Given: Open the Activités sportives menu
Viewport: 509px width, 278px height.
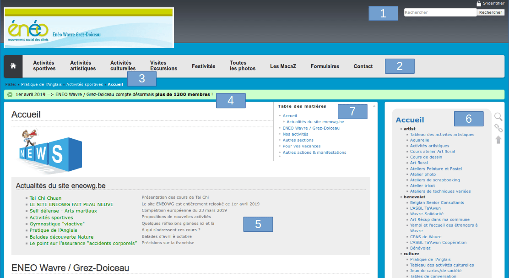Looking at the screenshot, I should click(44, 66).
